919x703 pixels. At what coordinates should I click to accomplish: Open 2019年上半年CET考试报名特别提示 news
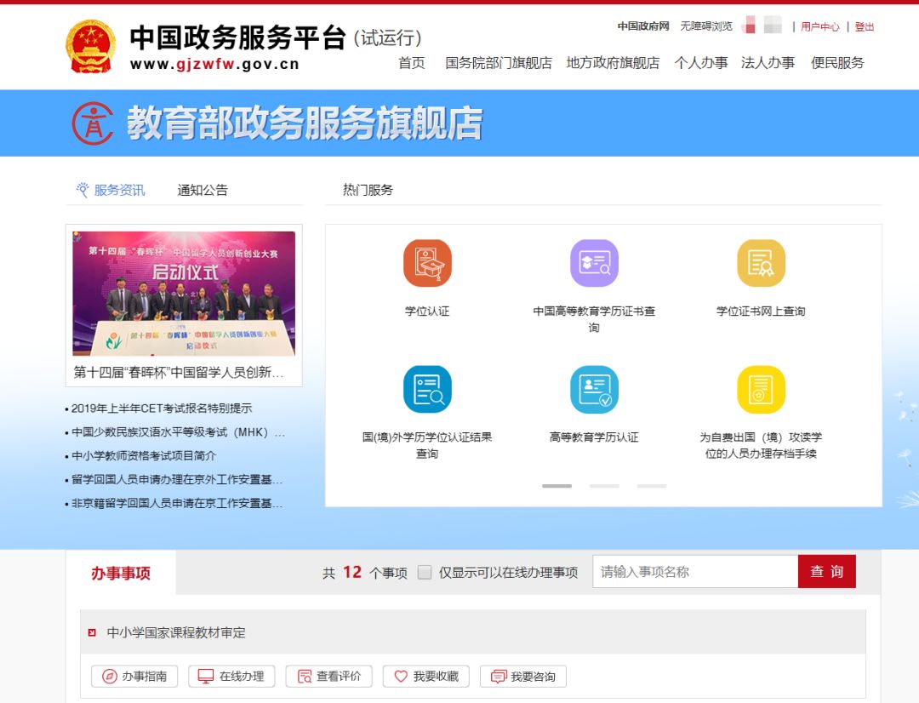(x=162, y=409)
